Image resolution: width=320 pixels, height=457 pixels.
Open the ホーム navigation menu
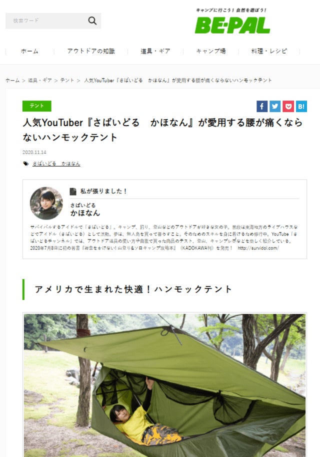point(29,51)
